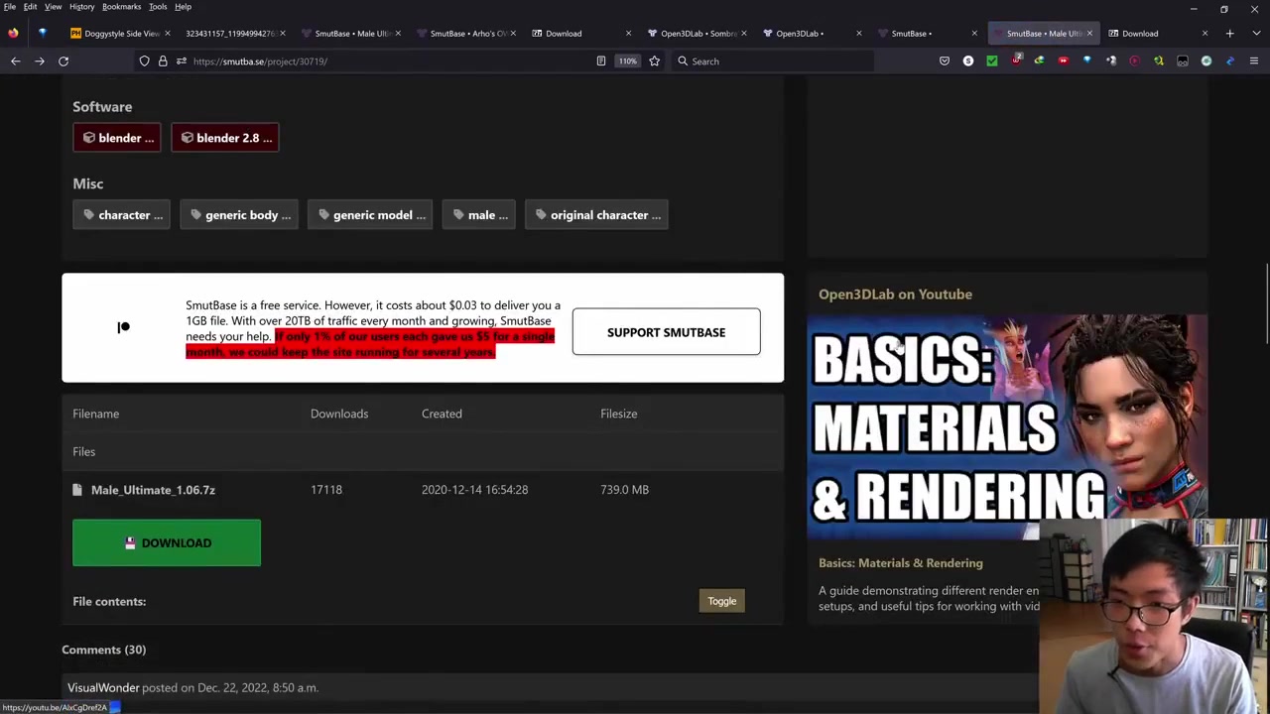Open the tracking protection shield panel
The height and width of the screenshot is (714, 1270).
144,61
